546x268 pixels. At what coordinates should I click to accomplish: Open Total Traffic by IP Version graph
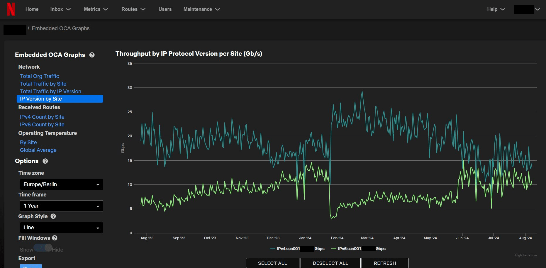(50, 91)
